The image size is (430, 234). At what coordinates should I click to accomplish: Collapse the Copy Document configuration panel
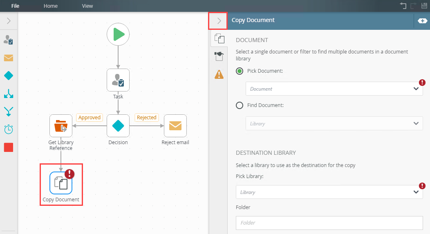219,20
